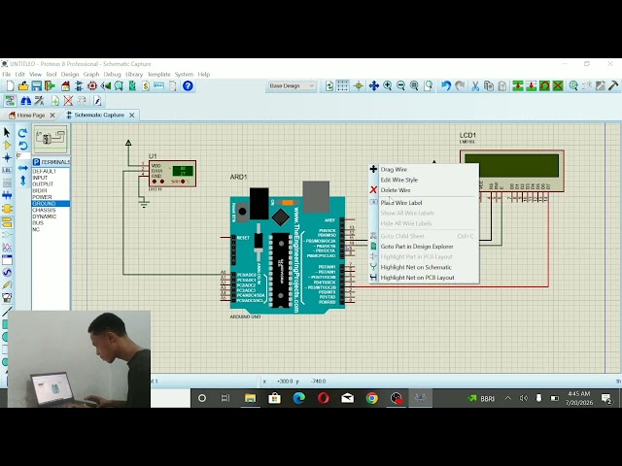Select BIDIR terminal in list
The image size is (622, 466).
(40, 190)
